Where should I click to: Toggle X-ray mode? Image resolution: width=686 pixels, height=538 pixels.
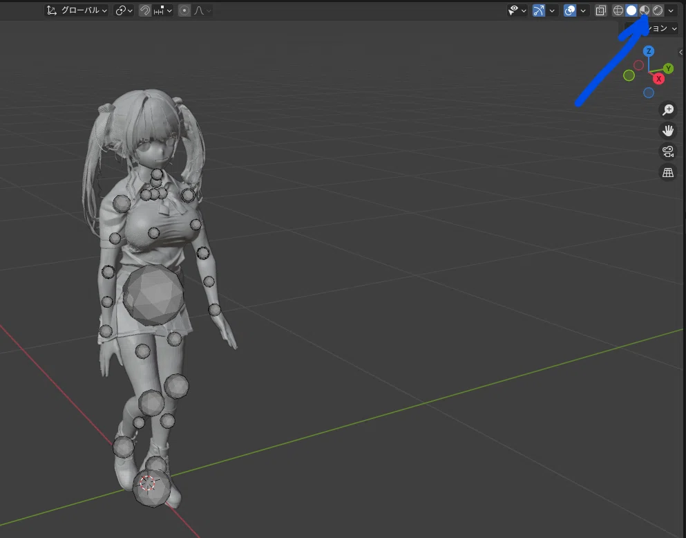601,10
